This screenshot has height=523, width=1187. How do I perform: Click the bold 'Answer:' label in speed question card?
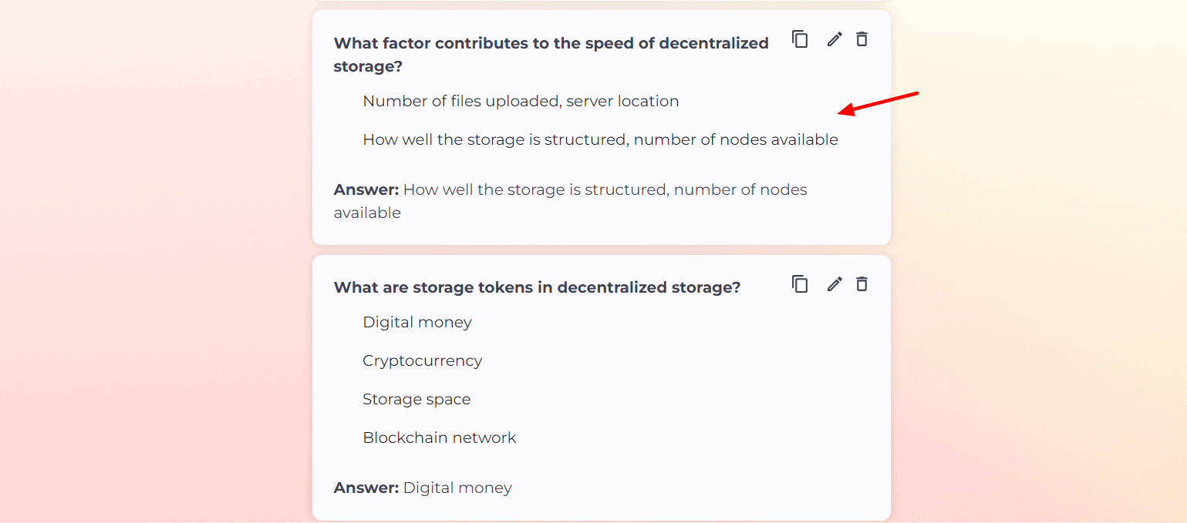366,189
